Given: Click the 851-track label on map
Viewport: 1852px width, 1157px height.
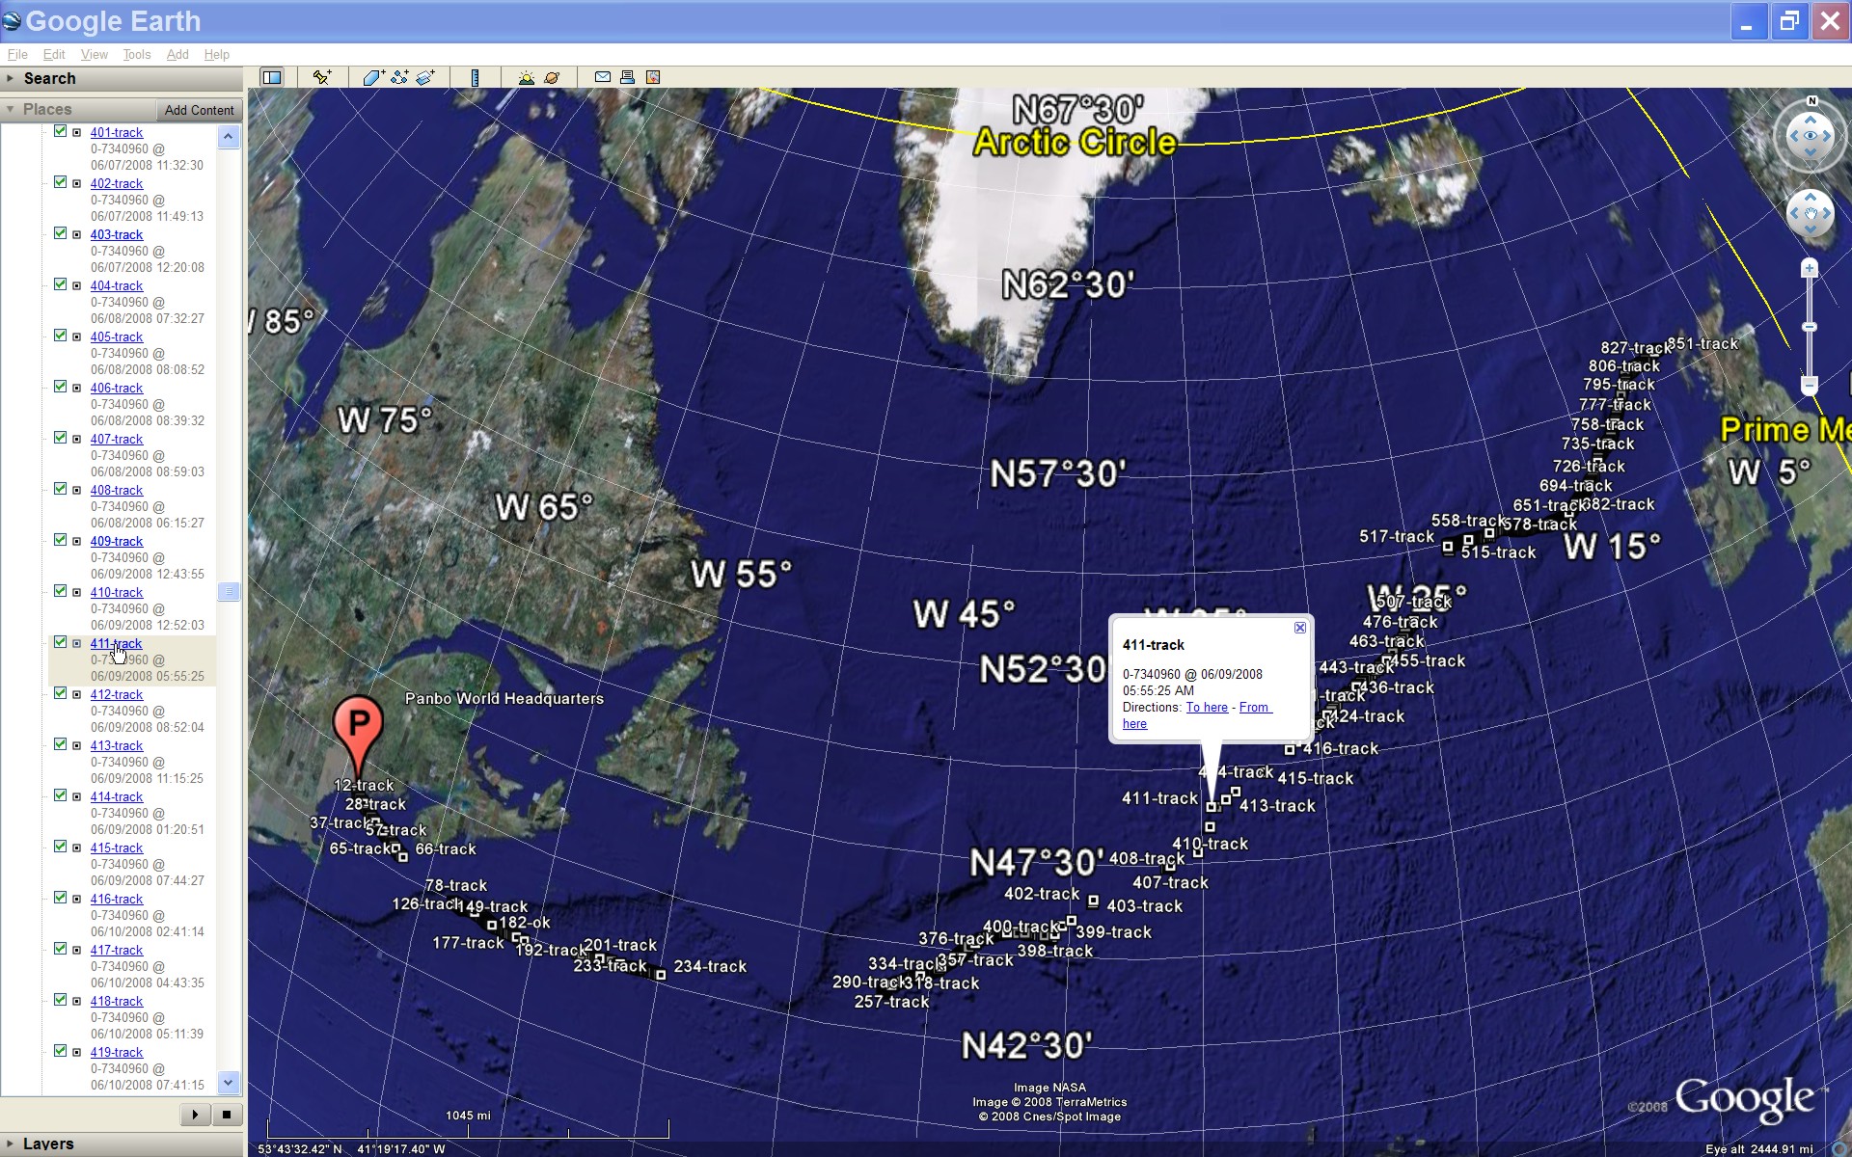Looking at the screenshot, I should coord(1702,343).
